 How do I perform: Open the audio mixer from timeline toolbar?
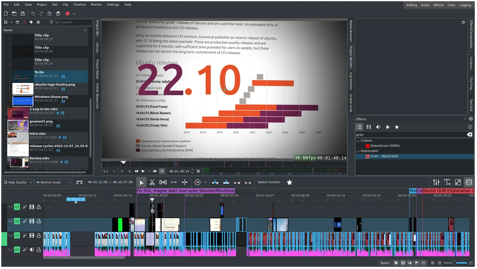pyautogui.click(x=436, y=182)
